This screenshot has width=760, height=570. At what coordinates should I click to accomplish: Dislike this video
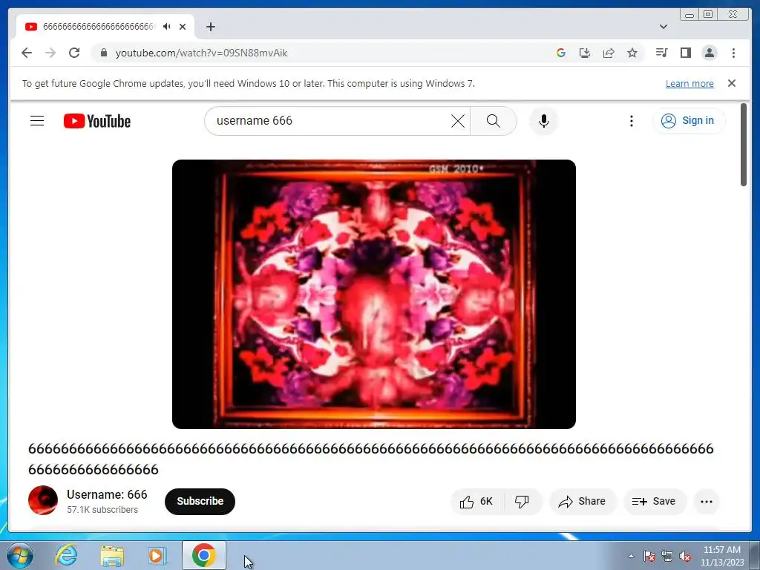click(x=522, y=502)
